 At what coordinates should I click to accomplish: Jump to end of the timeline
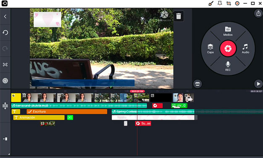[x=5, y=139]
